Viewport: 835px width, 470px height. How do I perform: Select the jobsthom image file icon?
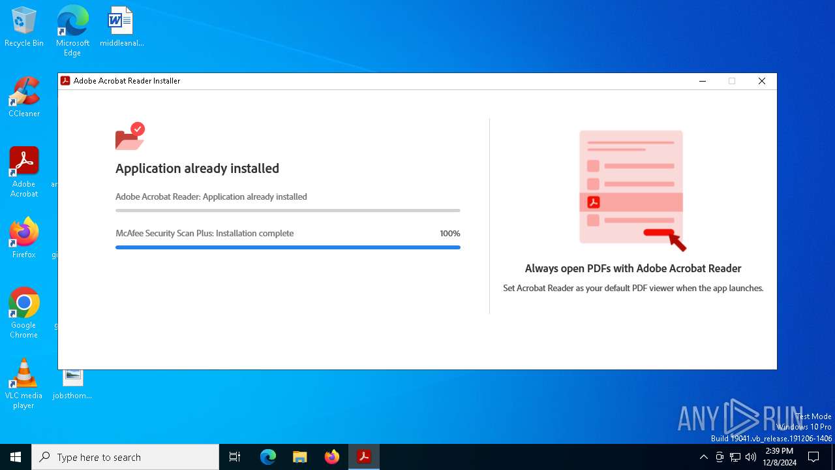[72, 384]
